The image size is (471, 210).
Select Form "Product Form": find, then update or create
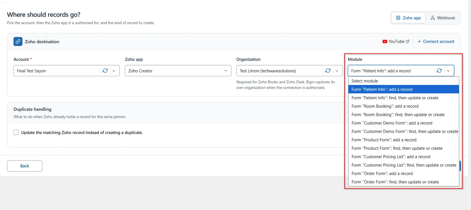404,148
